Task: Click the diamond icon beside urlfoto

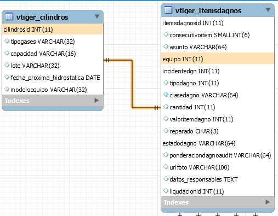Action: pos(166,167)
